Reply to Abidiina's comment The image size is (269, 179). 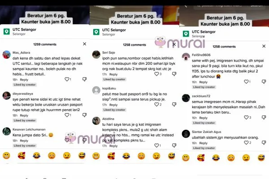pyautogui.click(x=113, y=146)
